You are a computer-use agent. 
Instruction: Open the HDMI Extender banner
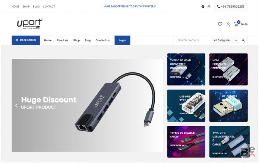tap(228, 69)
